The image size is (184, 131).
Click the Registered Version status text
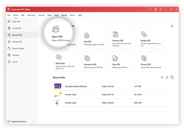[x=19, y=122]
